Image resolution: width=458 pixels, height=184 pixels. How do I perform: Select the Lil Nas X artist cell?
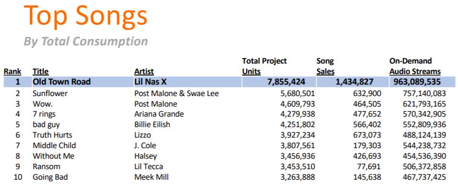click(x=150, y=82)
